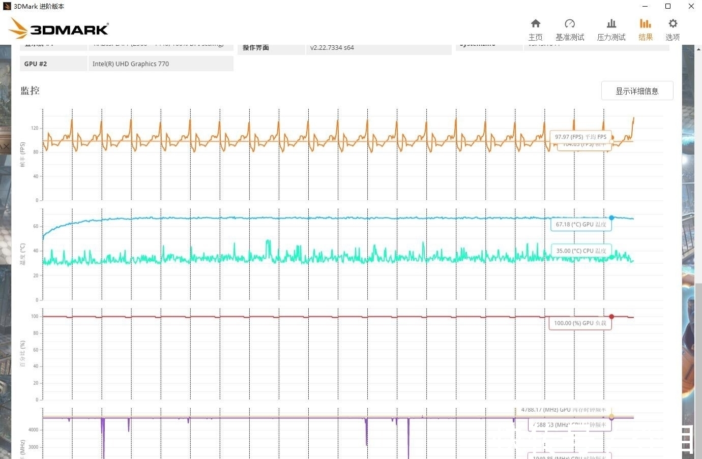Select the 结果 tab label
Viewport: 702px width, 459px height.
pyautogui.click(x=646, y=37)
